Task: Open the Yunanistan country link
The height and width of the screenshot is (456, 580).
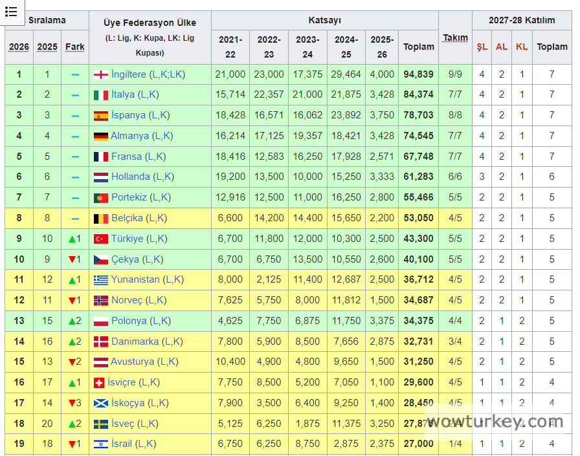Action: [x=135, y=279]
